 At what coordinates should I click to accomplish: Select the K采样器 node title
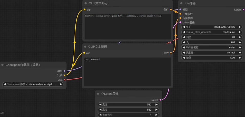(190, 3)
